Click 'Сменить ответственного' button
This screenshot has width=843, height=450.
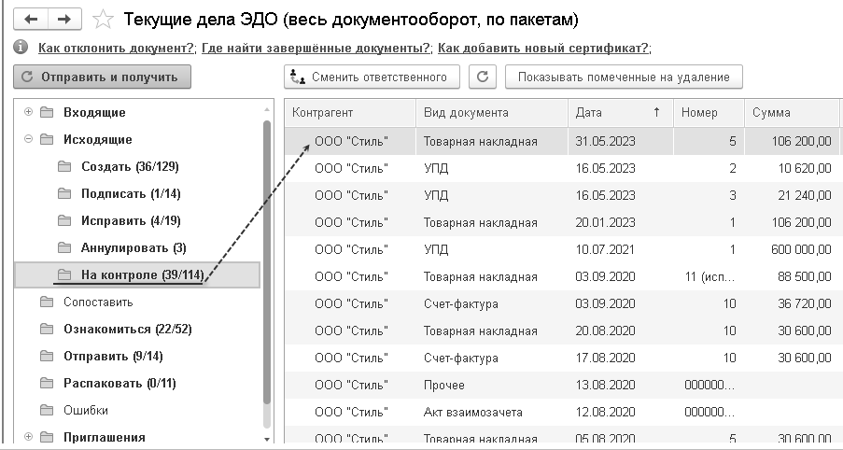(372, 77)
